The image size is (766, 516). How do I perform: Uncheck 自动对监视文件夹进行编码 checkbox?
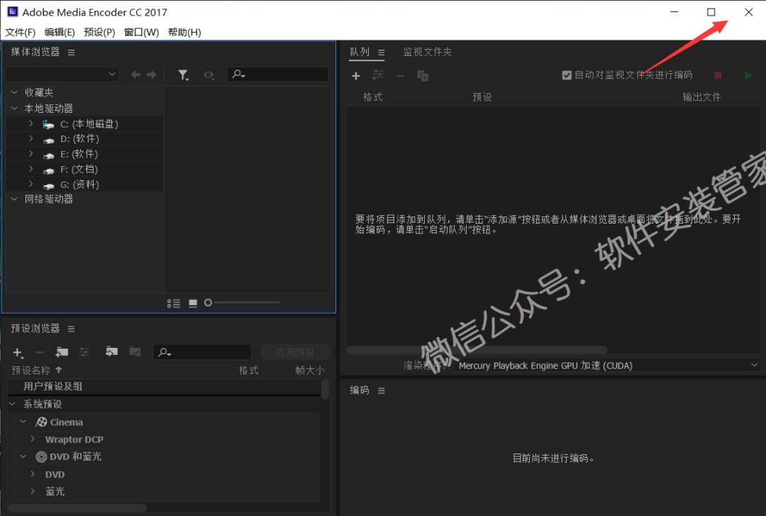coord(567,75)
